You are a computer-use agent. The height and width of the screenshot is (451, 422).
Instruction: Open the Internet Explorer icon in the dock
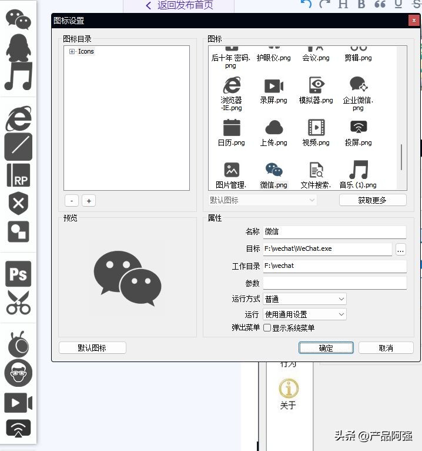pyautogui.click(x=18, y=118)
